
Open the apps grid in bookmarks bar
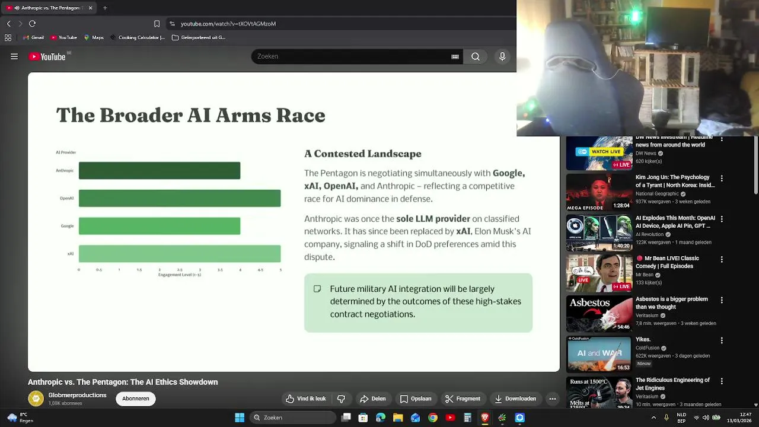pyautogui.click(x=8, y=37)
